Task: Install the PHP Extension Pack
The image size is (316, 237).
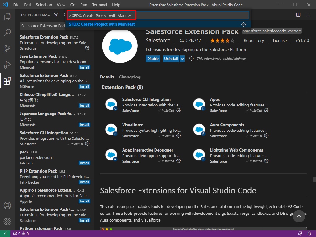Action: 85,182
